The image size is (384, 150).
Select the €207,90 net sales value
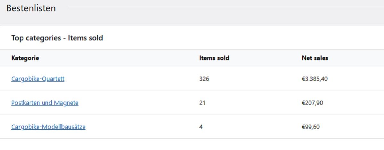pyautogui.click(x=312, y=103)
